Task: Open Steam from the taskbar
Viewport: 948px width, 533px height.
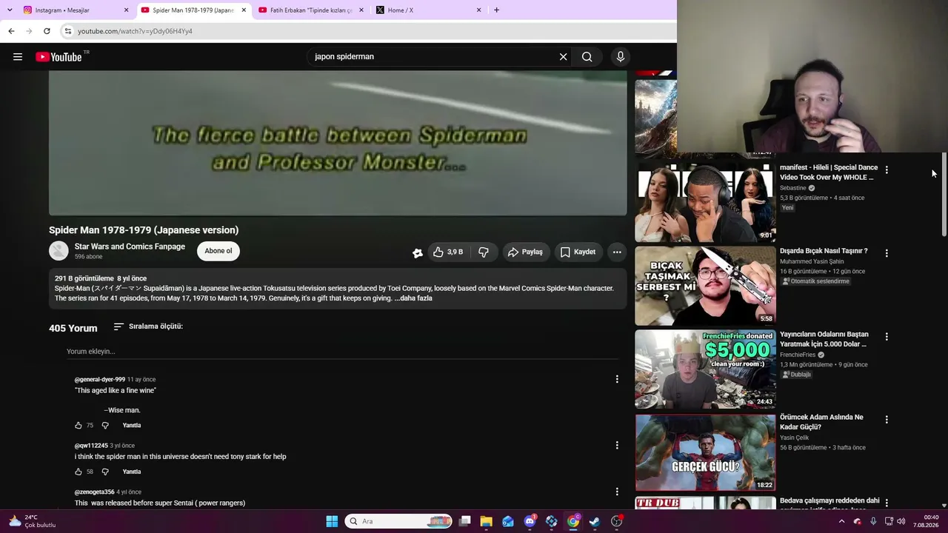Action: click(595, 521)
